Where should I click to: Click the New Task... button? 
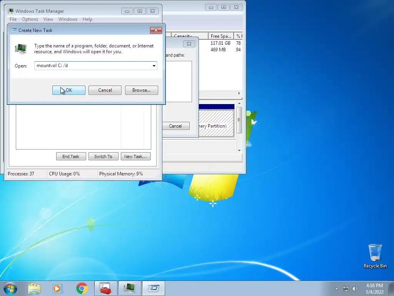(x=135, y=156)
